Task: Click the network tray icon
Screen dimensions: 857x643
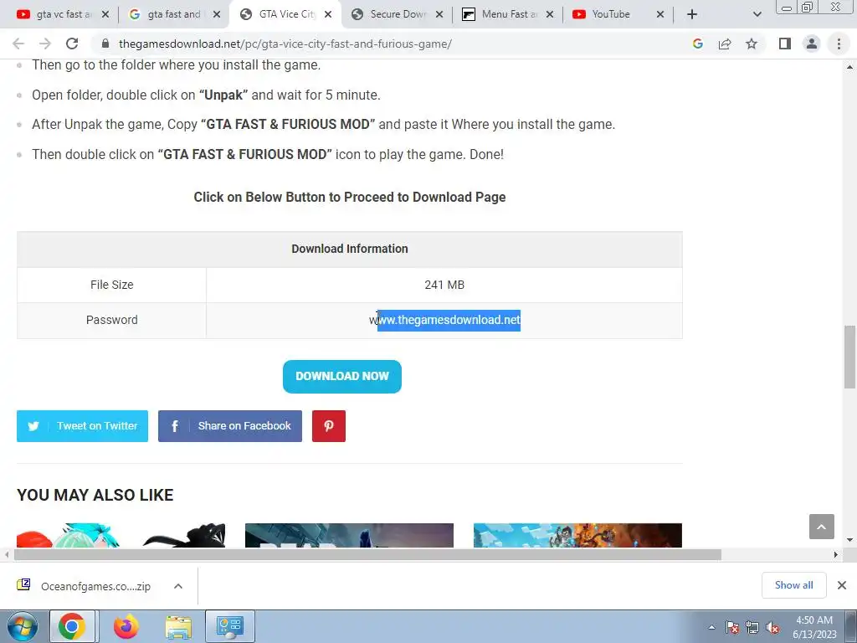Action: click(752, 627)
